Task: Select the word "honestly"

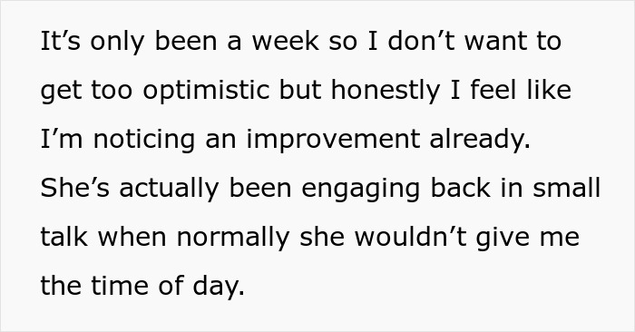Action: point(386,91)
